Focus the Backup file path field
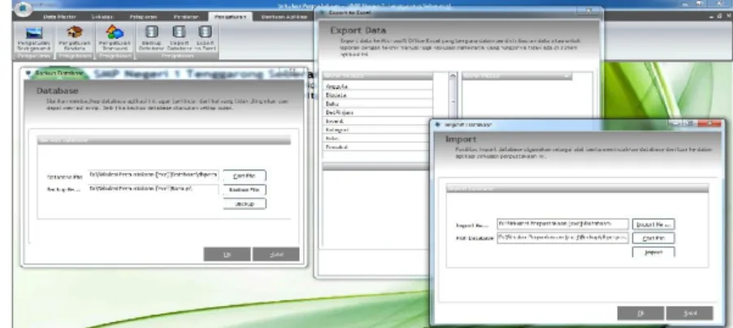The image size is (733, 328). point(154,189)
